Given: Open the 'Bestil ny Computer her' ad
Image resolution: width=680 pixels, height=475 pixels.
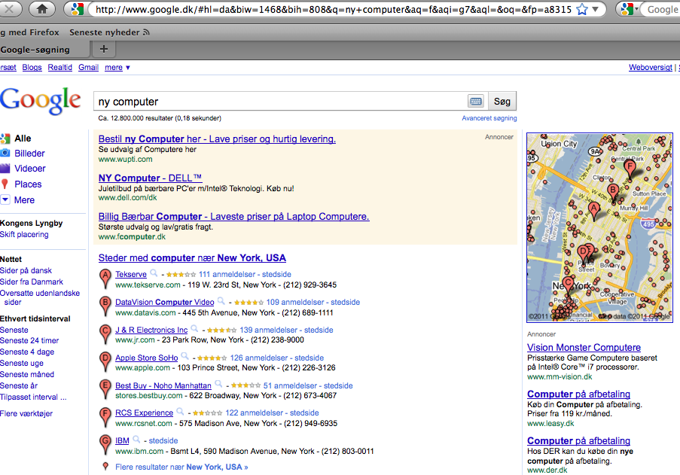Looking at the screenshot, I should coord(217,139).
